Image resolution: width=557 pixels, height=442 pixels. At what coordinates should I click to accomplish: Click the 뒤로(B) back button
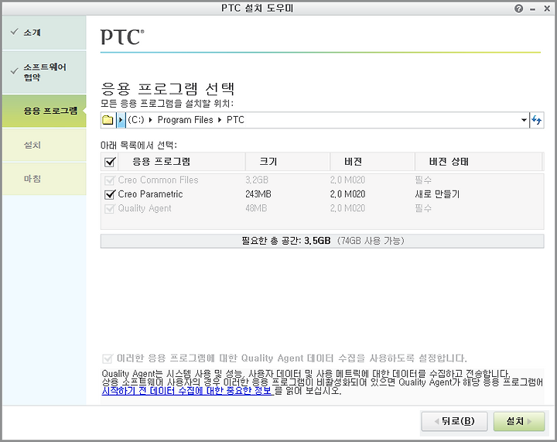click(454, 421)
